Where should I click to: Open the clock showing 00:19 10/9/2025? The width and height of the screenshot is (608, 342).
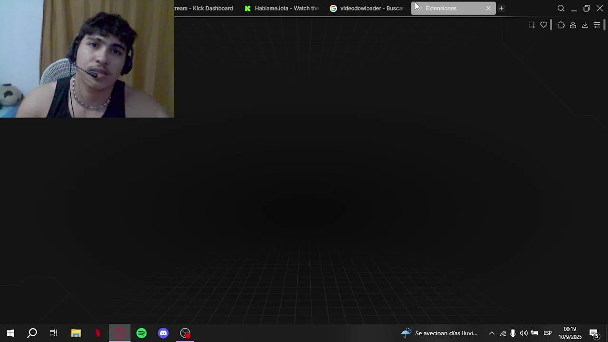(x=570, y=333)
